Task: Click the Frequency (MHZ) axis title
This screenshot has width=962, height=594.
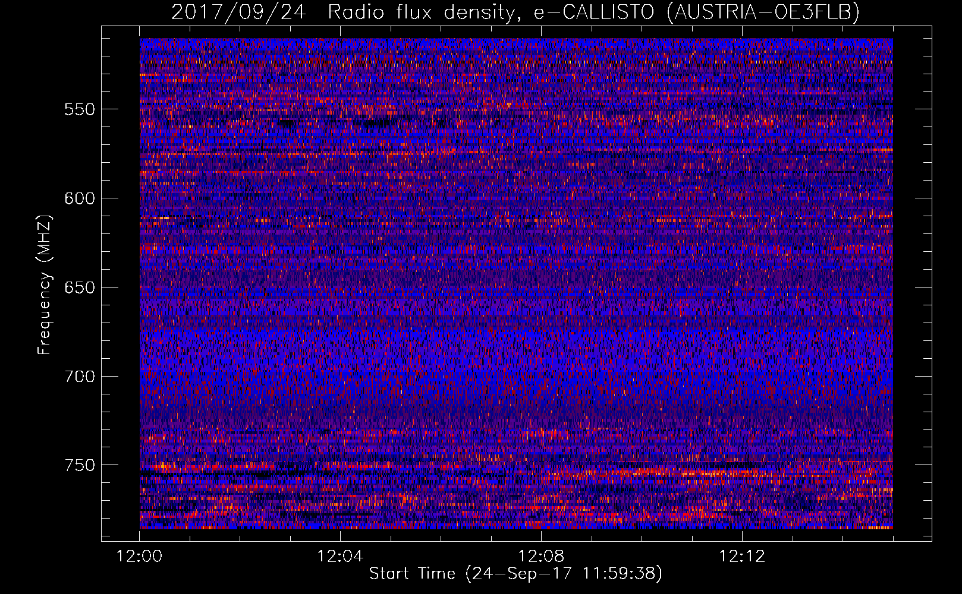Action: [45, 285]
